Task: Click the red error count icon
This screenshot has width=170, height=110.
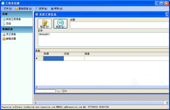Action: (63, 91)
